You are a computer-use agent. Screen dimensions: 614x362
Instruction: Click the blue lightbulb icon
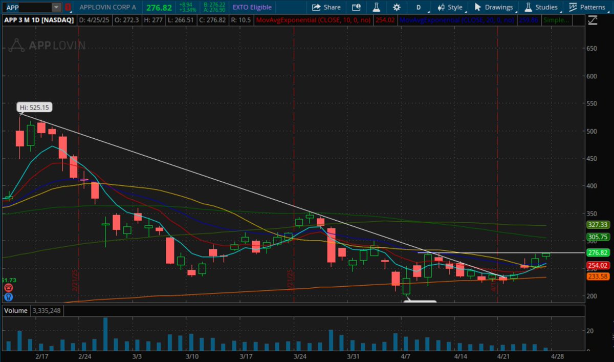(8, 296)
